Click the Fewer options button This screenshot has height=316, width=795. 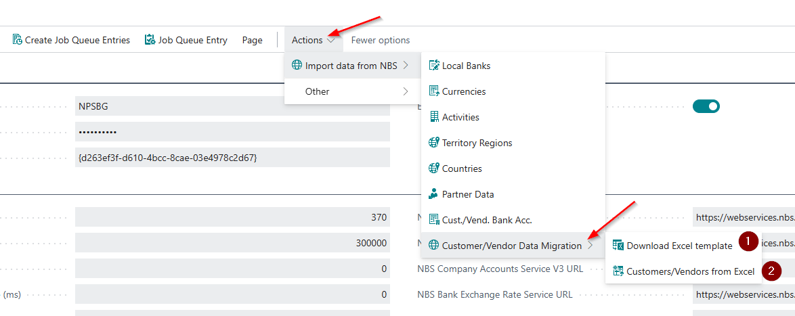point(380,41)
